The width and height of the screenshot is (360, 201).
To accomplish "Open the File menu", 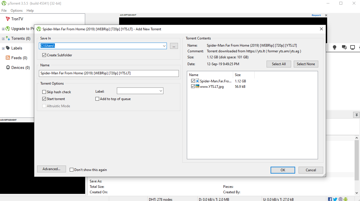I will 4,11.
